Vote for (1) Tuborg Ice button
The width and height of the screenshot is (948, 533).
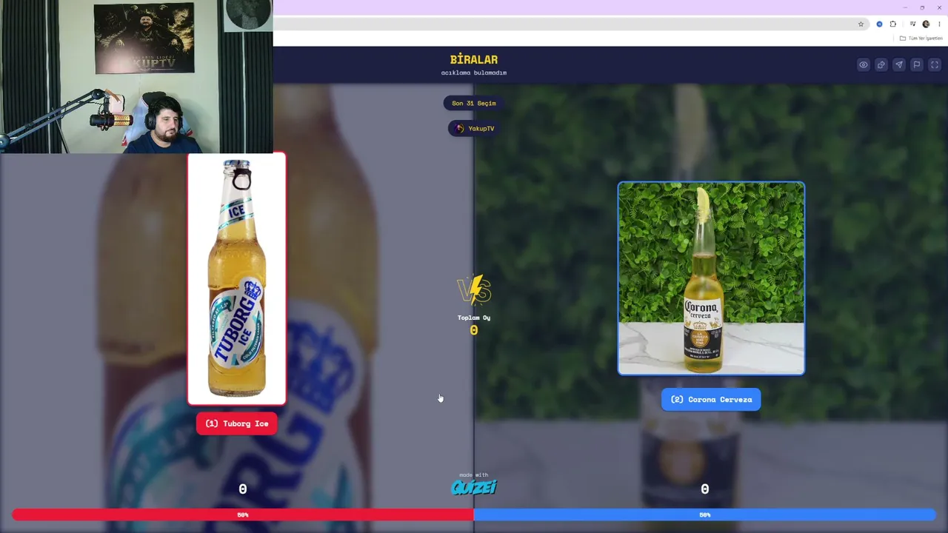click(x=237, y=423)
